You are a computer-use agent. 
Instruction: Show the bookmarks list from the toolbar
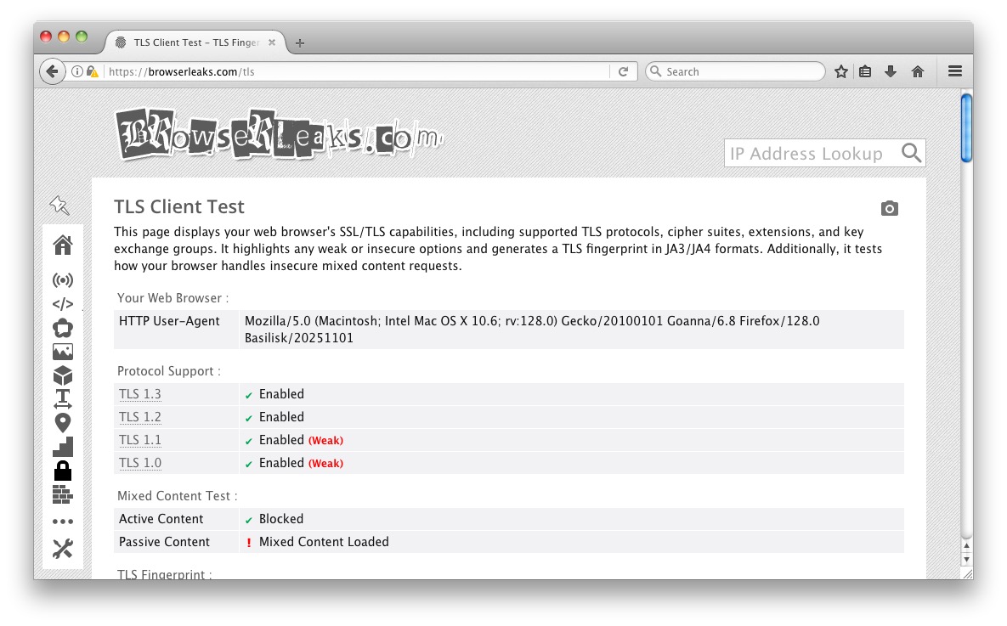click(865, 71)
